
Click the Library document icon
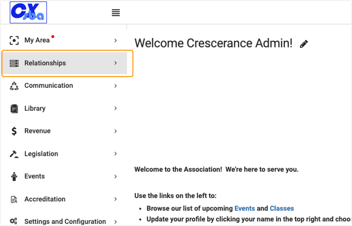[14, 109]
